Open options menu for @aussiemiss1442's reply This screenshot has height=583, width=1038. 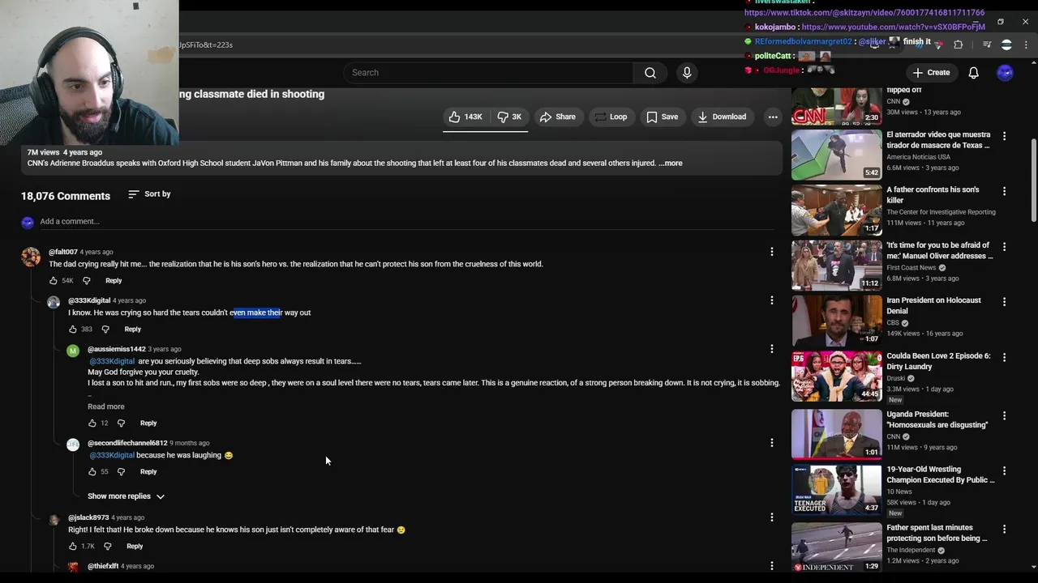pos(772,349)
